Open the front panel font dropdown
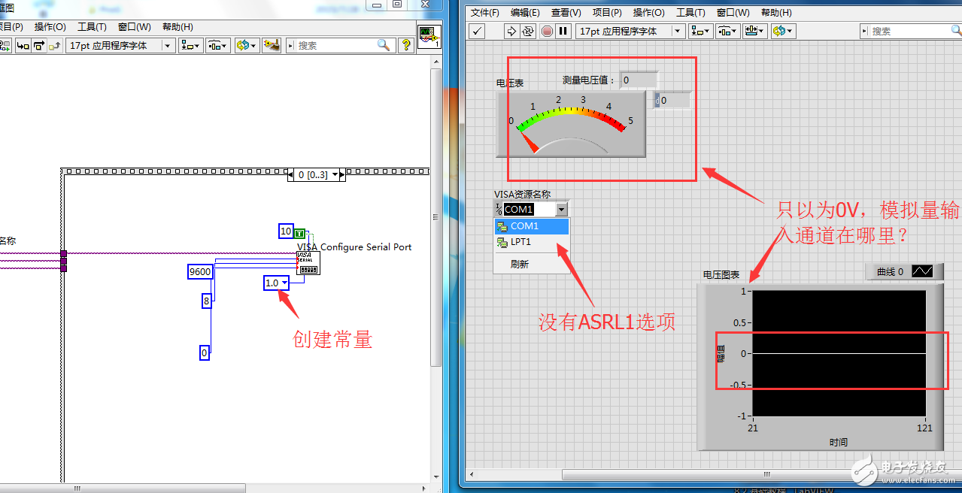The image size is (962, 493). tap(630, 31)
